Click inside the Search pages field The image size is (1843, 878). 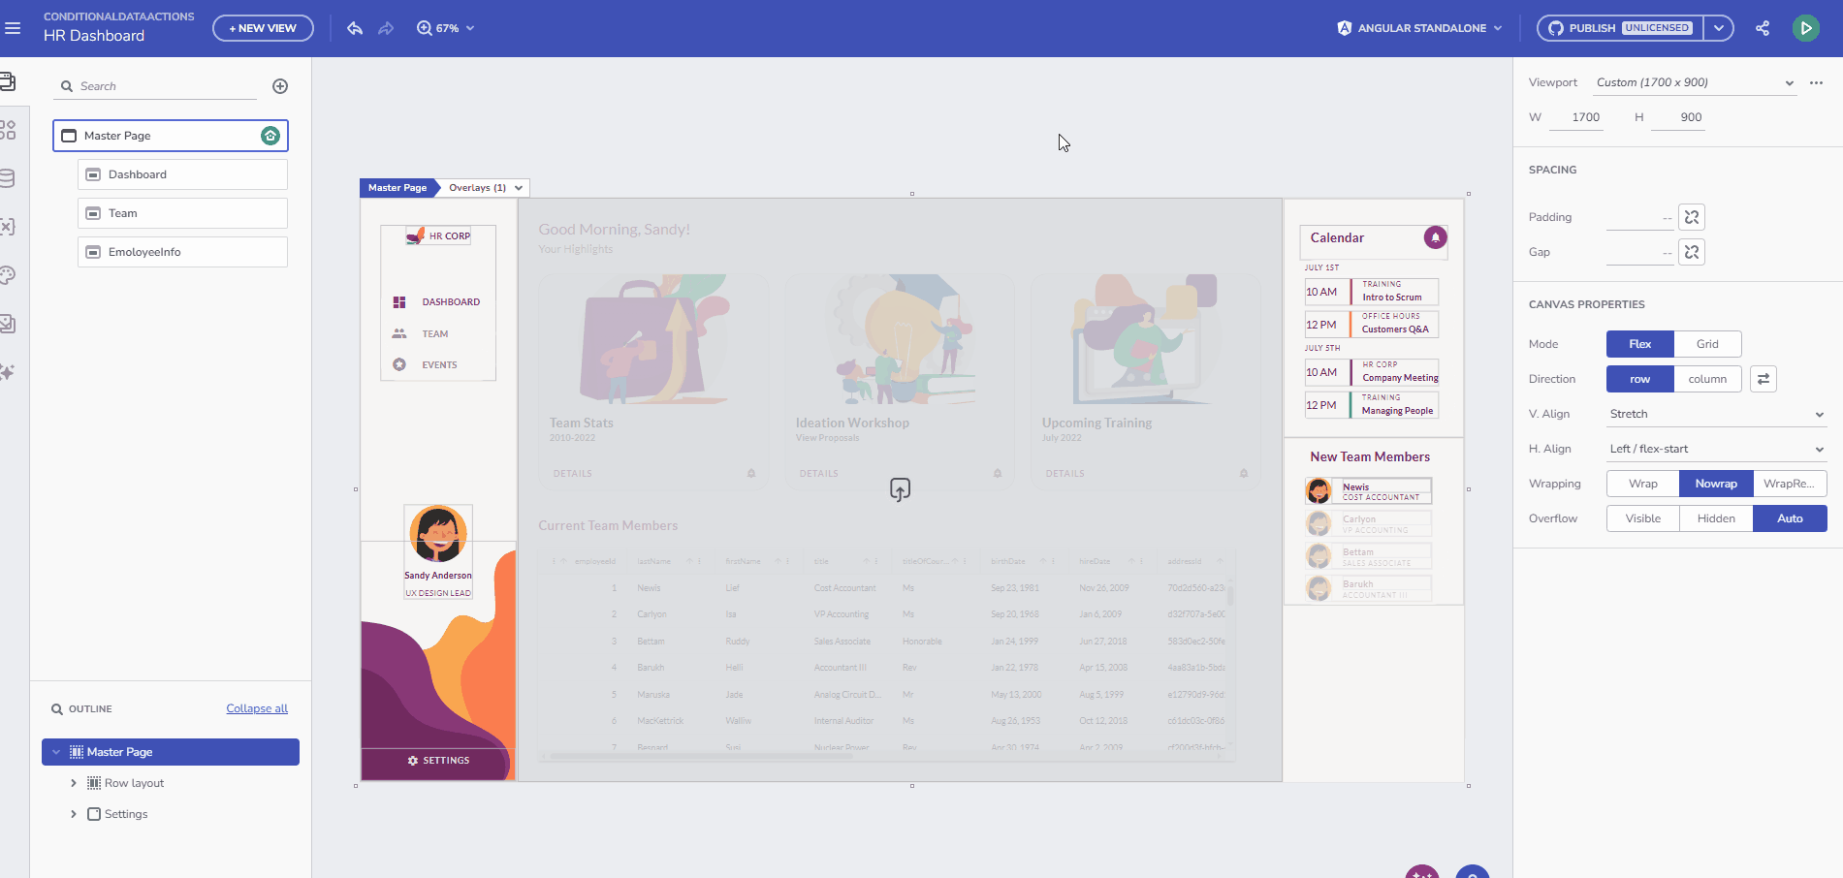(155, 85)
